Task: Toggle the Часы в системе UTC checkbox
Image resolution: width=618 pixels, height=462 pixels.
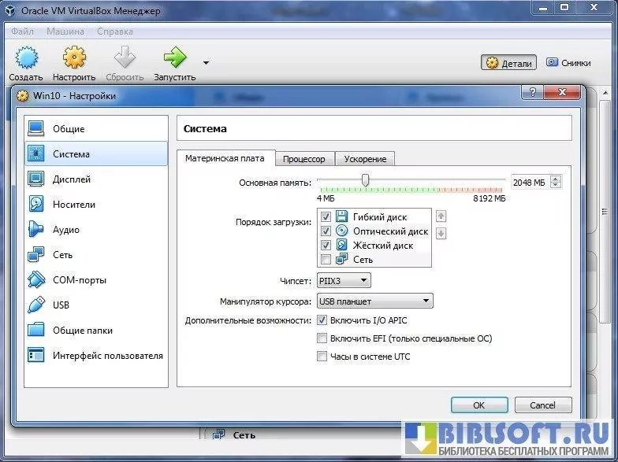Action: 322,357
